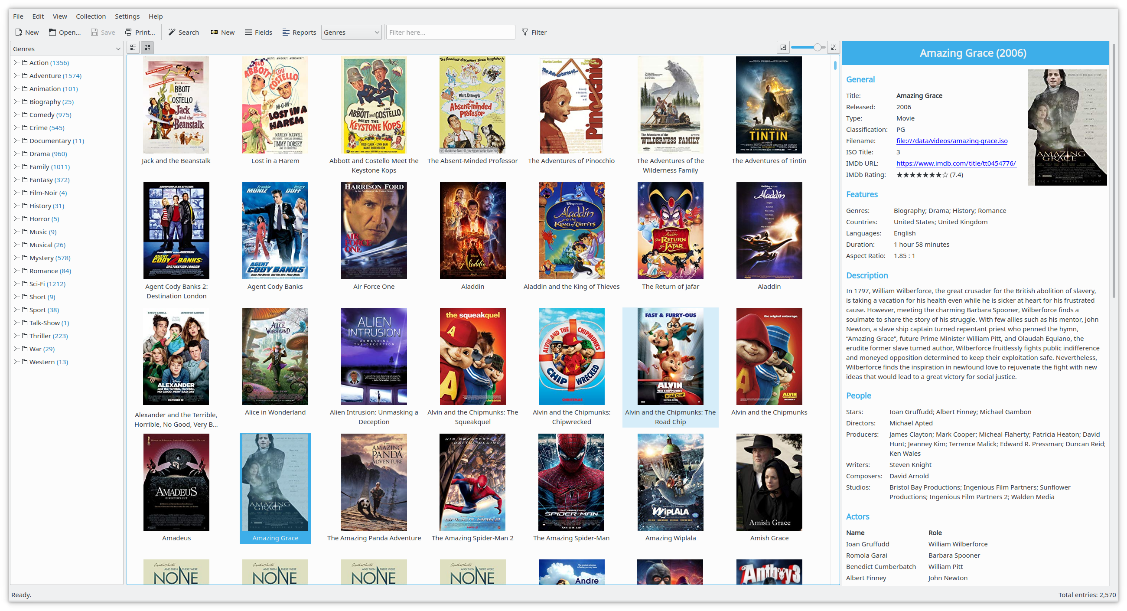Select the 'Musical (26)' tree row
Viewport: 1127px width, 611px height.
pos(66,245)
